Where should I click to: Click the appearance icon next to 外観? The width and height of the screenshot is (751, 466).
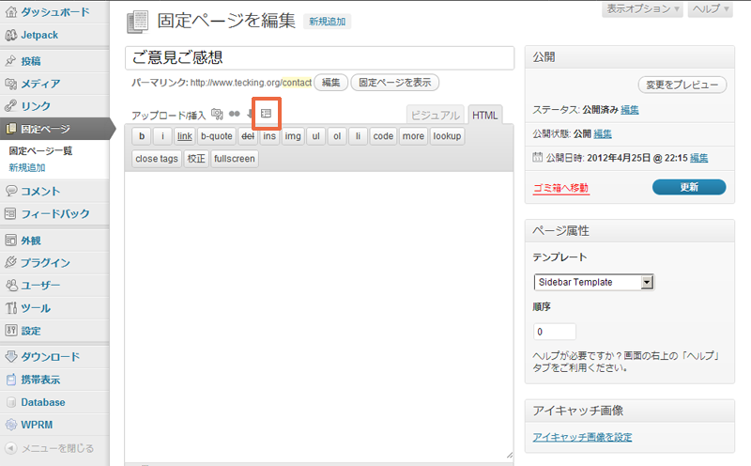pos(10,240)
